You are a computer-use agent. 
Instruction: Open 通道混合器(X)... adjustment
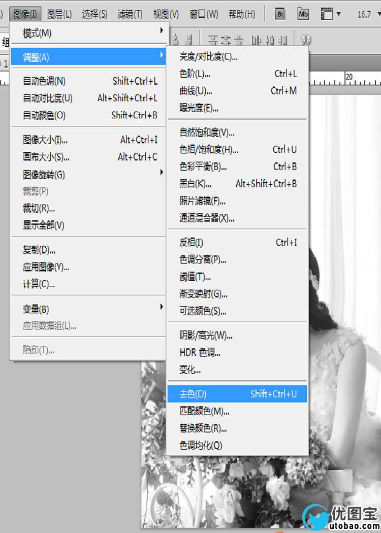pos(237,218)
